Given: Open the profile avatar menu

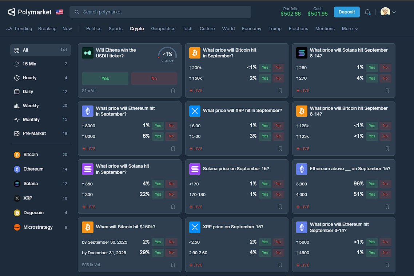Looking at the screenshot, I should (388, 12).
